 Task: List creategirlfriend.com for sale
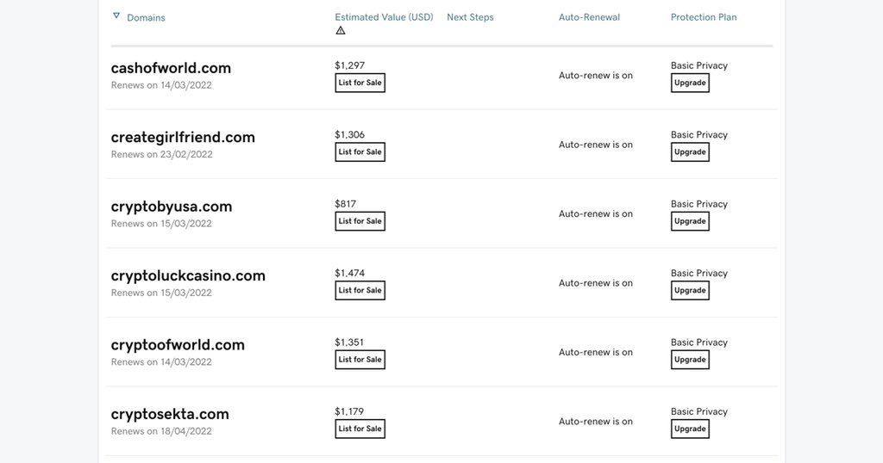click(360, 151)
